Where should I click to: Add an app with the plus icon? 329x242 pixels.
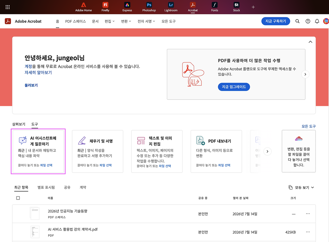coord(253,7)
